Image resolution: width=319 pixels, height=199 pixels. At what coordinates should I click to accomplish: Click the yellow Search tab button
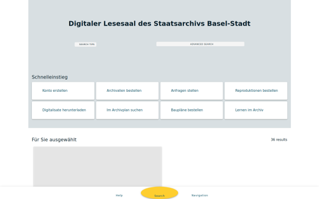159,193
